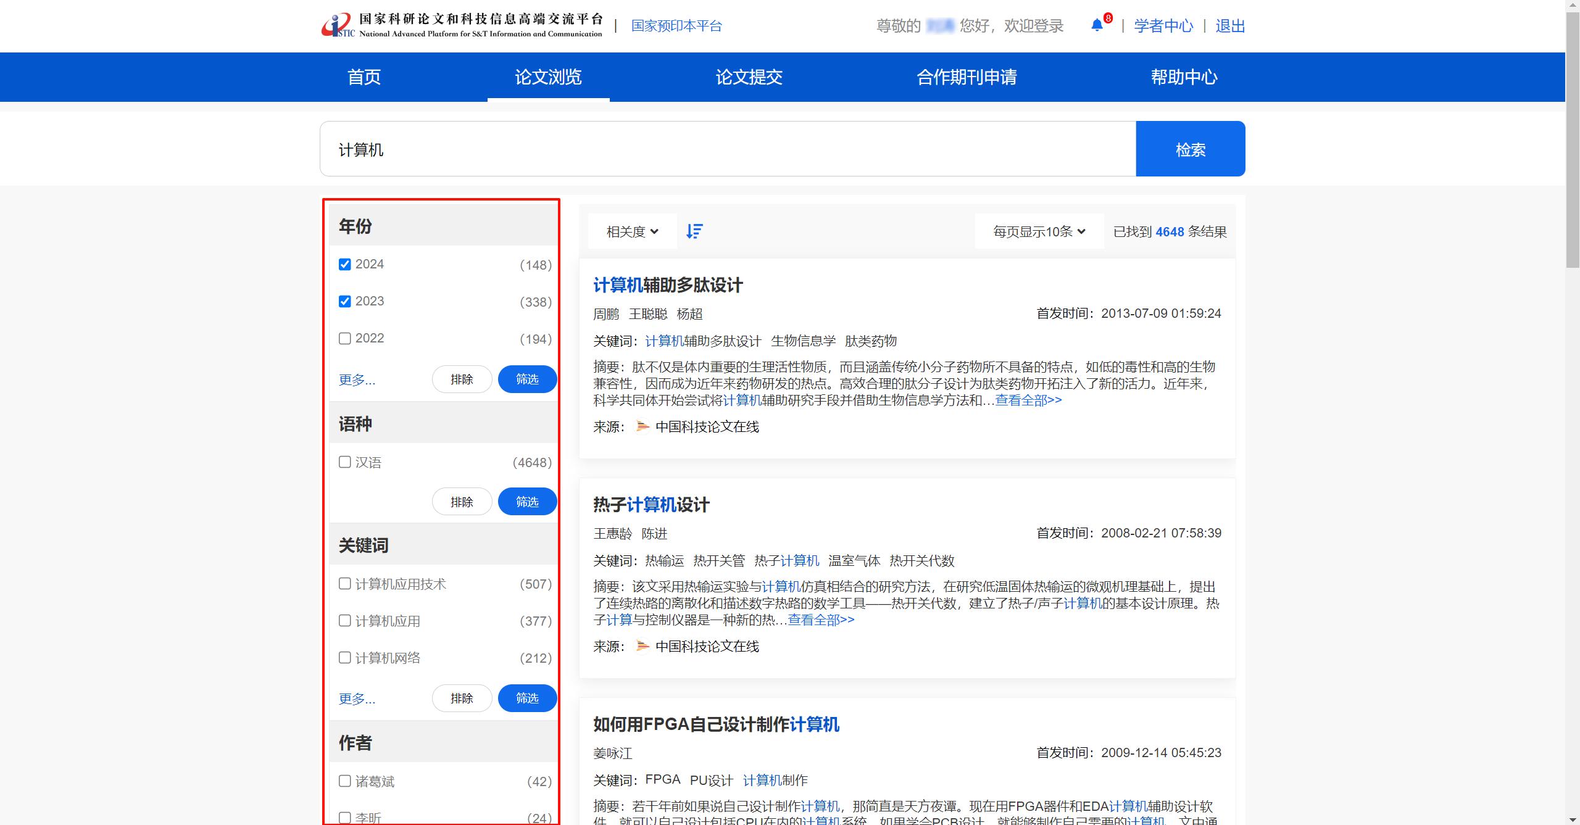
Task: Click the page vertical scrollbar thumb
Action: tap(1573, 139)
